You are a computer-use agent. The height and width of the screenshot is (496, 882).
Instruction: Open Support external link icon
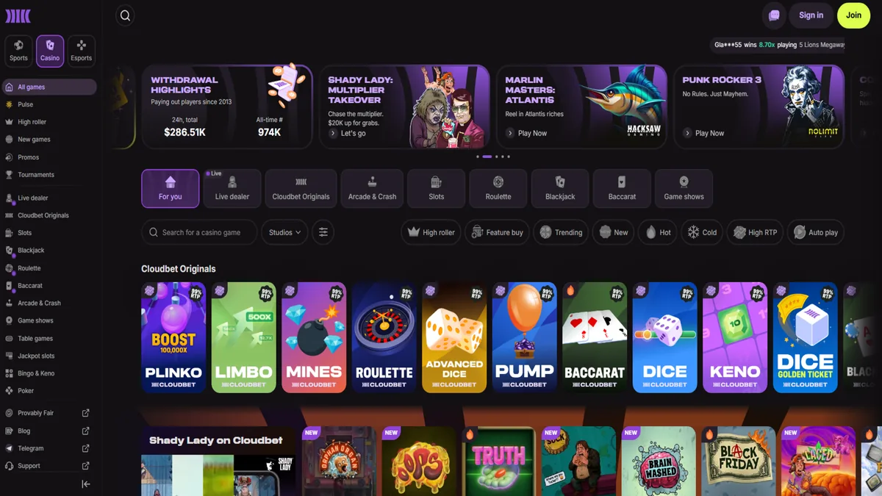tap(85, 466)
